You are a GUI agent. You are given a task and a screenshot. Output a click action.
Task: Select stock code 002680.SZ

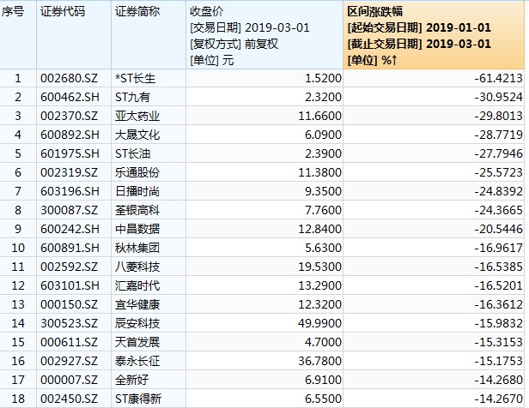point(74,79)
